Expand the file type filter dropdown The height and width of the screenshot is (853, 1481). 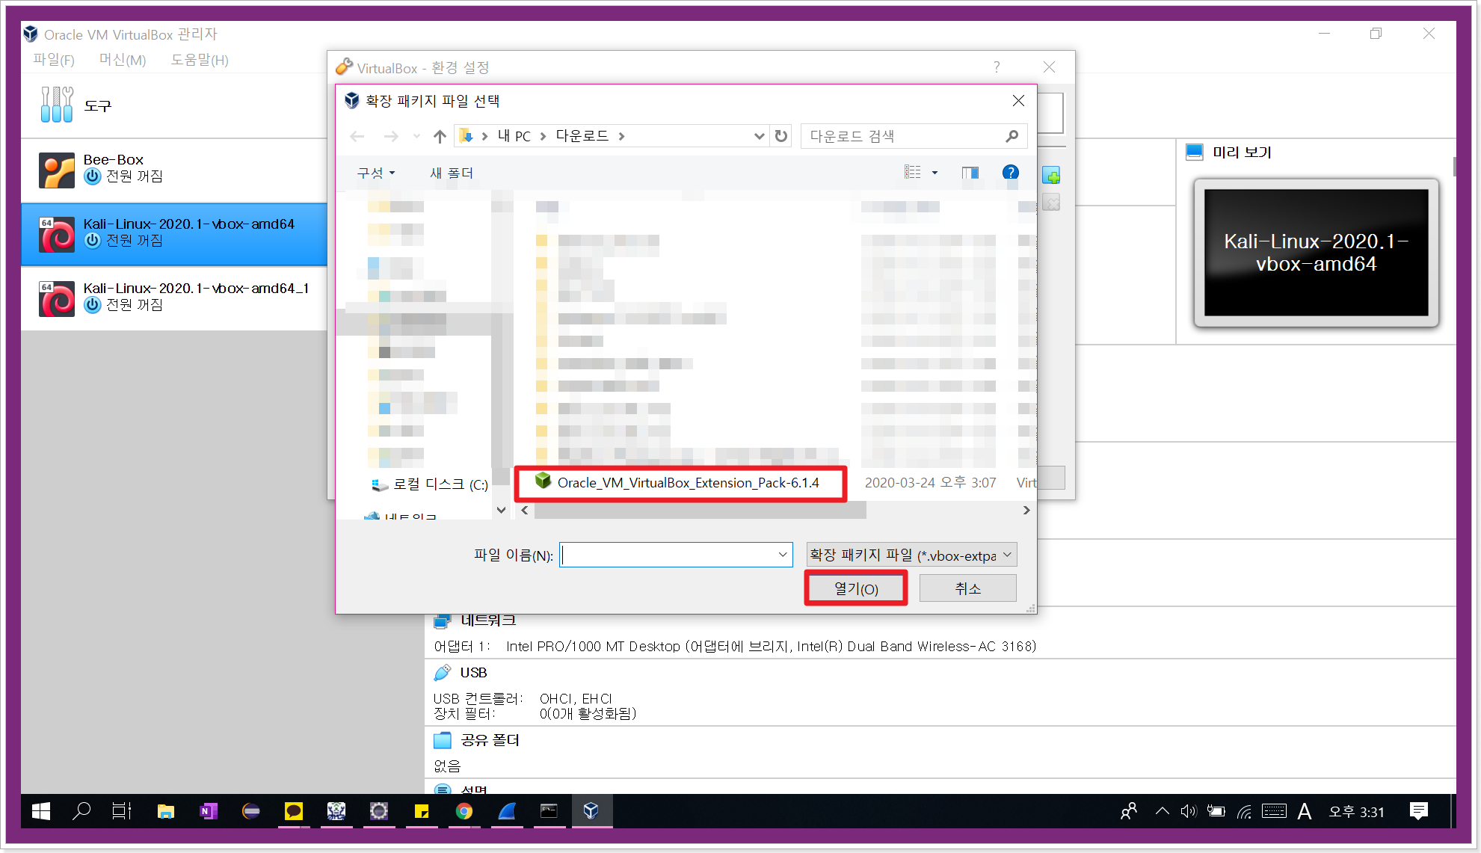[x=1006, y=555]
